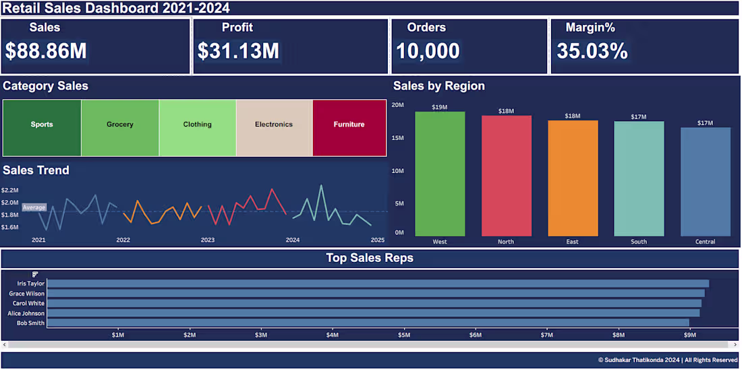Viewport: 742px width, 369px height.
Task: Click the teal South region bar
Action: point(639,178)
